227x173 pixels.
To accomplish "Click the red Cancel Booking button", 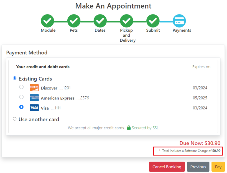I will (x=167, y=167).
